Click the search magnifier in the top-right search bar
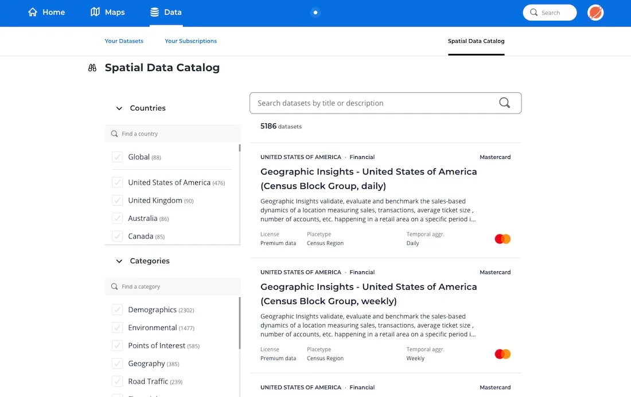Screen dimensions: 631x397 pos(534,12)
